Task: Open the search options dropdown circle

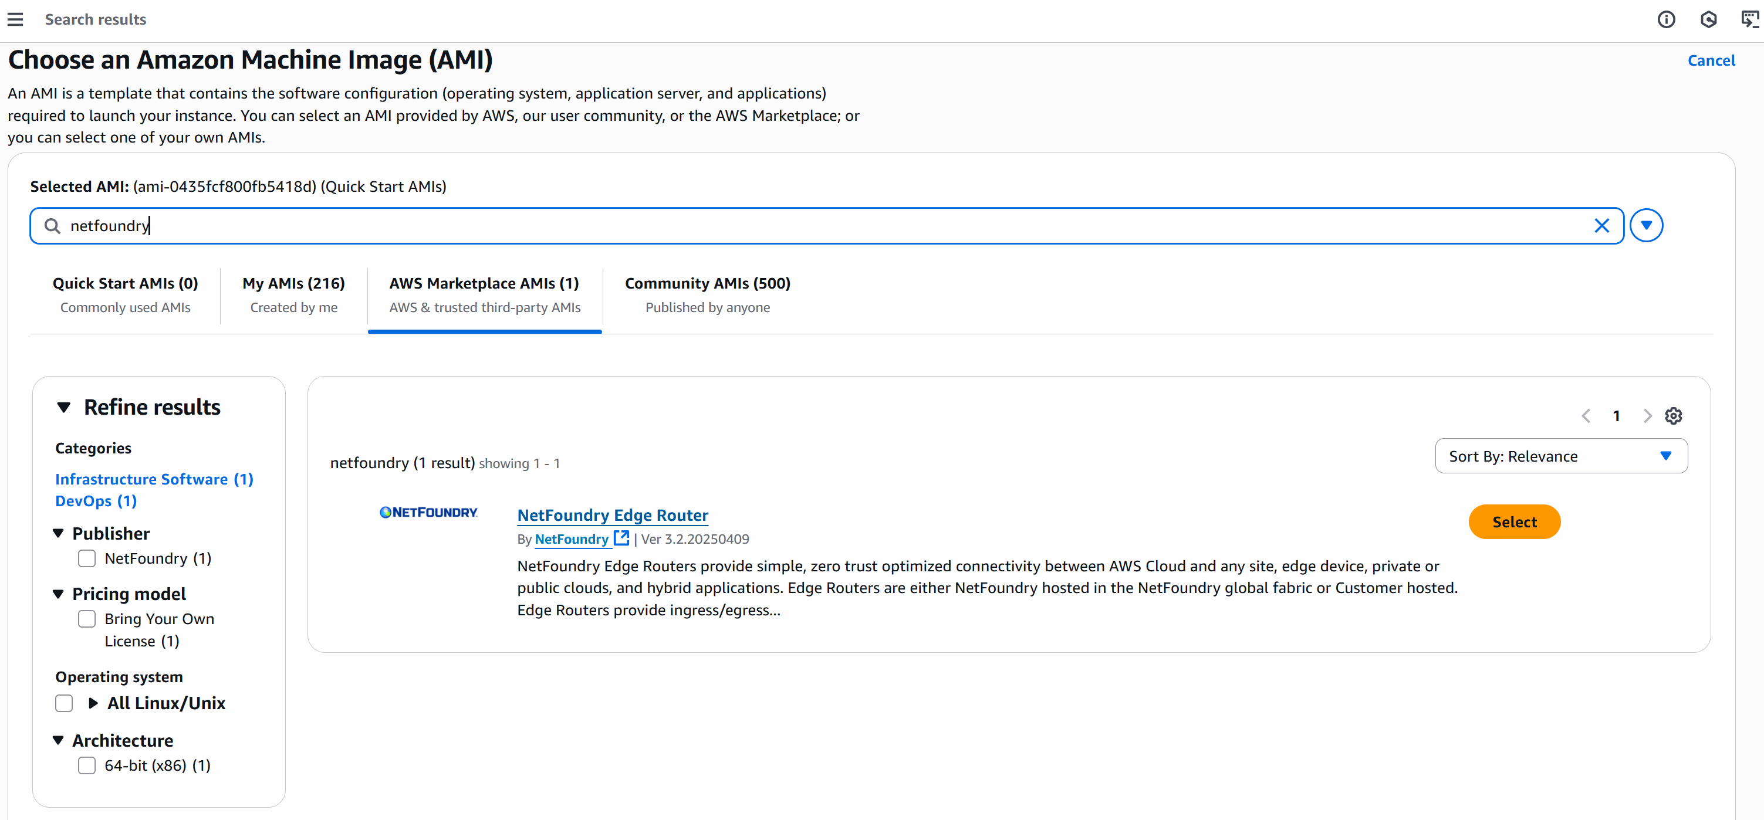Action: pyautogui.click(x=1646, y=225)
